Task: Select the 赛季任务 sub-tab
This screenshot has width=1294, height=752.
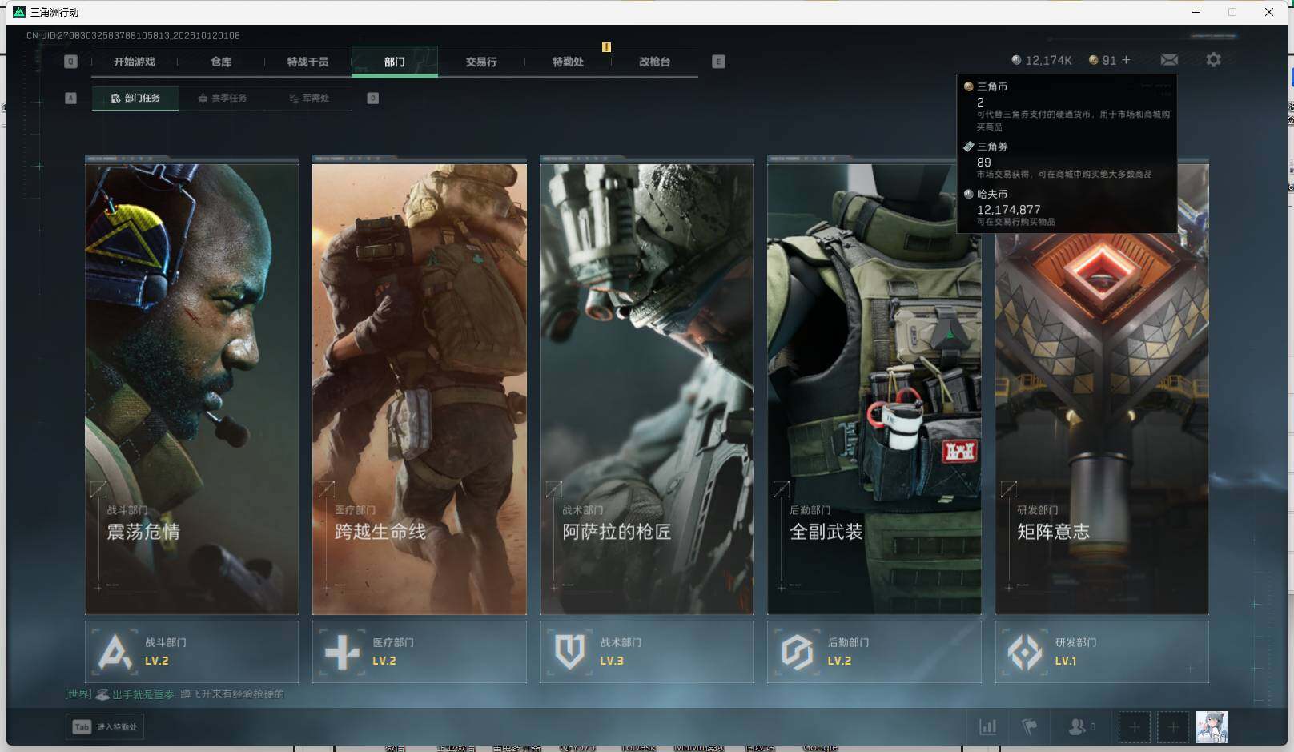Action: pyautogui.click(x=223, y=98)
